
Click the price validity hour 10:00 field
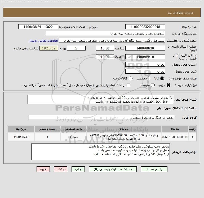point(105,57)
